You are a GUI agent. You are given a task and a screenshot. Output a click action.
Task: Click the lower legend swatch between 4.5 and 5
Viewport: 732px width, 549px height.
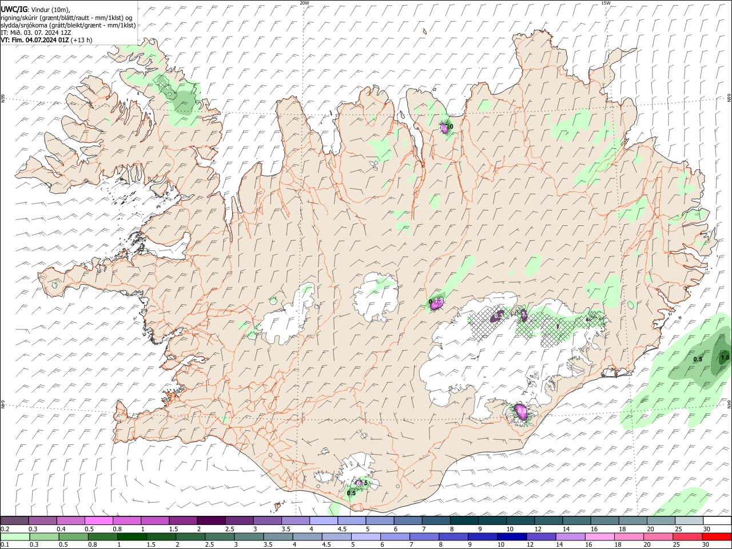pos(336,536)
